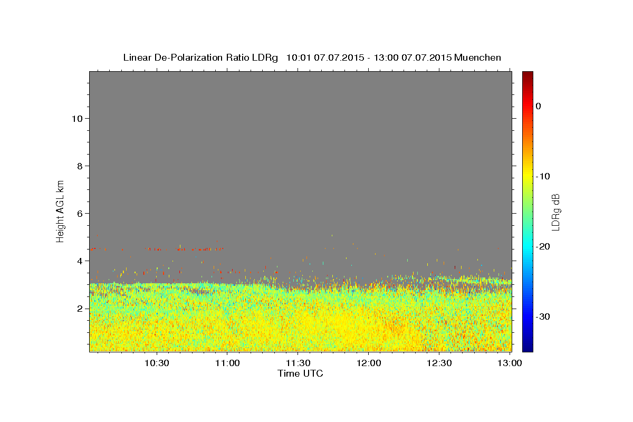
Task: Select the 'Height AGL km' axis label
Action: pyautogui.click(x=61, y=210)
